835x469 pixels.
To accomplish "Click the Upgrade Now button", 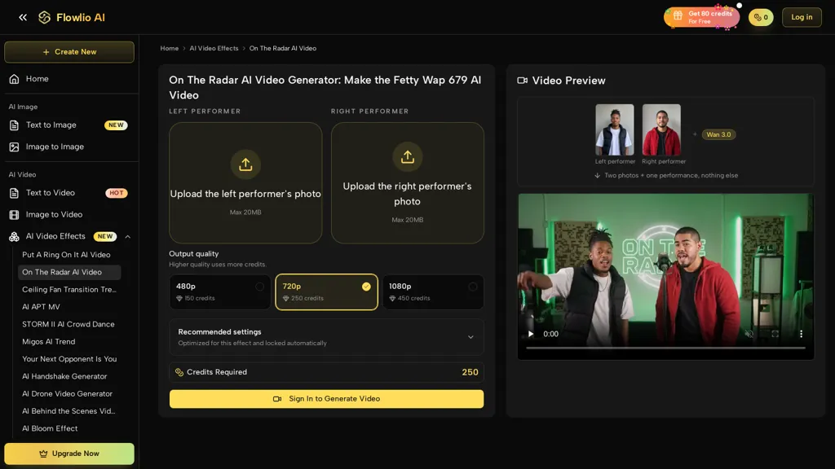I will click(x=69, y=454).
